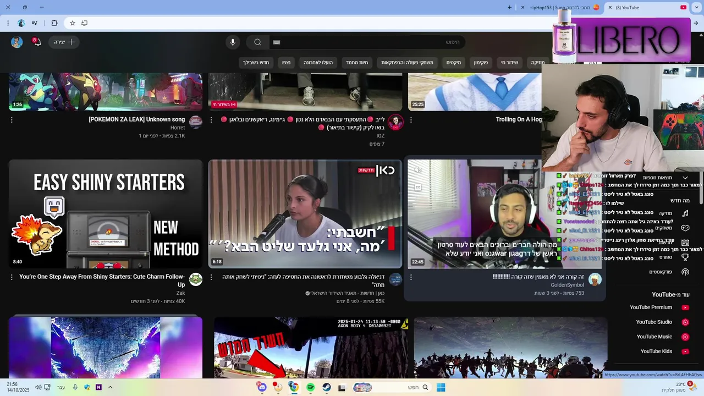Open Spotify from the taskbar
The height and width of the screenshot is (396, 704).
coord(311,387)
